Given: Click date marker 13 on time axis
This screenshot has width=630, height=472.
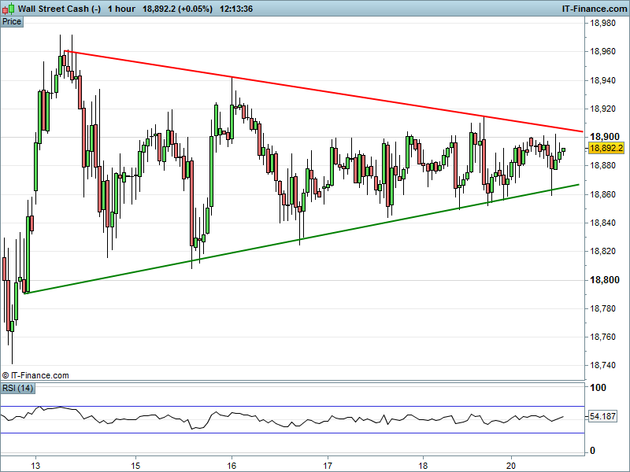Looking at the screenshot, I should [35, 466].
